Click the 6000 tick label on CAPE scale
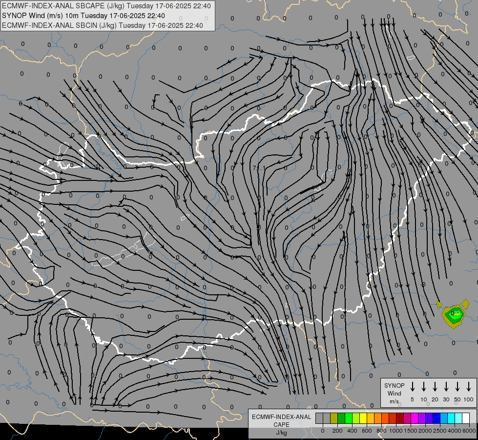This screenshot has width=478, height=440. coord(469,431)
